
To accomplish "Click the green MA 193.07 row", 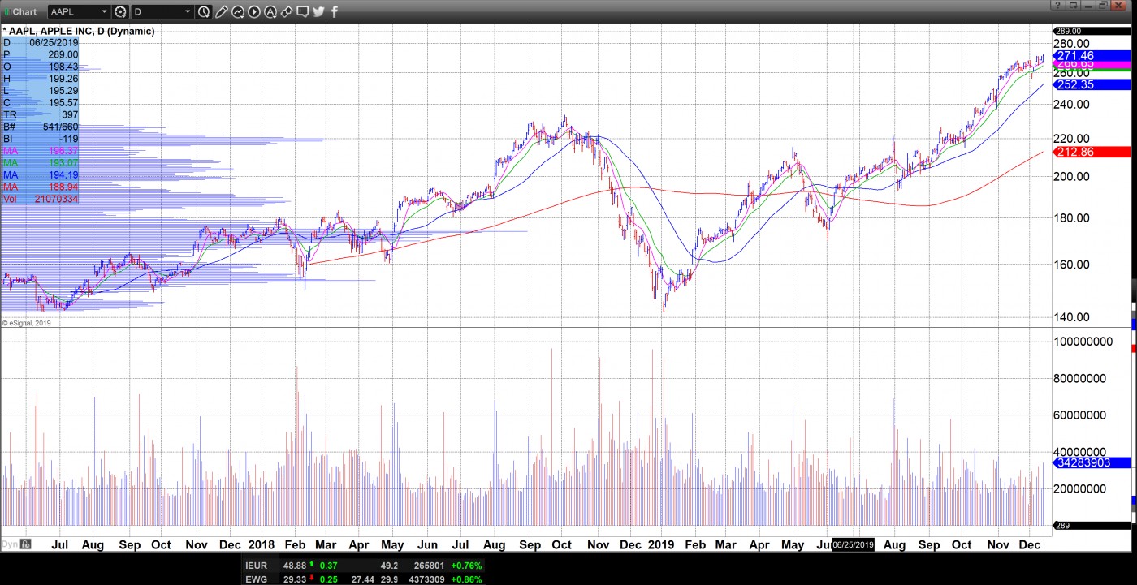I will click(x=40, y=163).
